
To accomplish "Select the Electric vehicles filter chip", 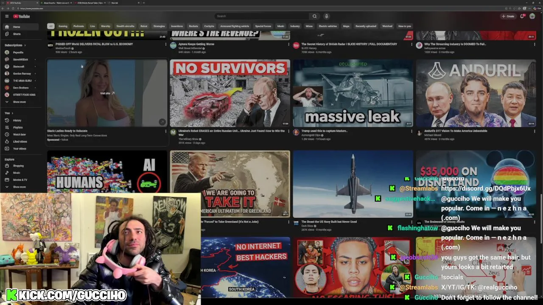I will (328, 26).
